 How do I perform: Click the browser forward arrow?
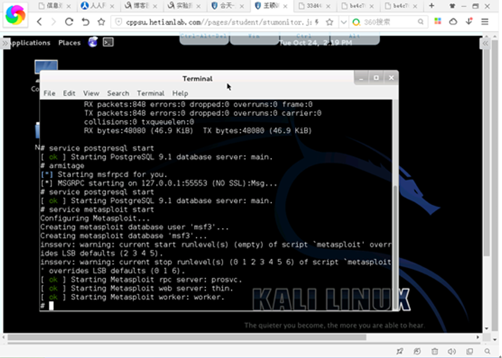pos(54,22)
